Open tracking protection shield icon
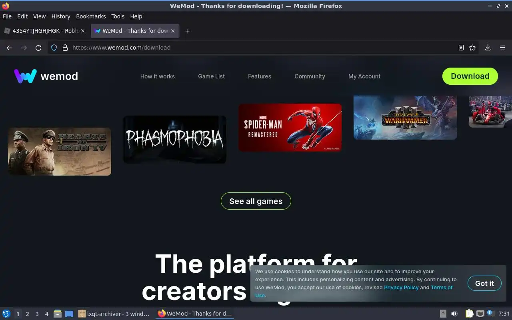The height and width of the screenshot is (320, 512). click(54, 48)
